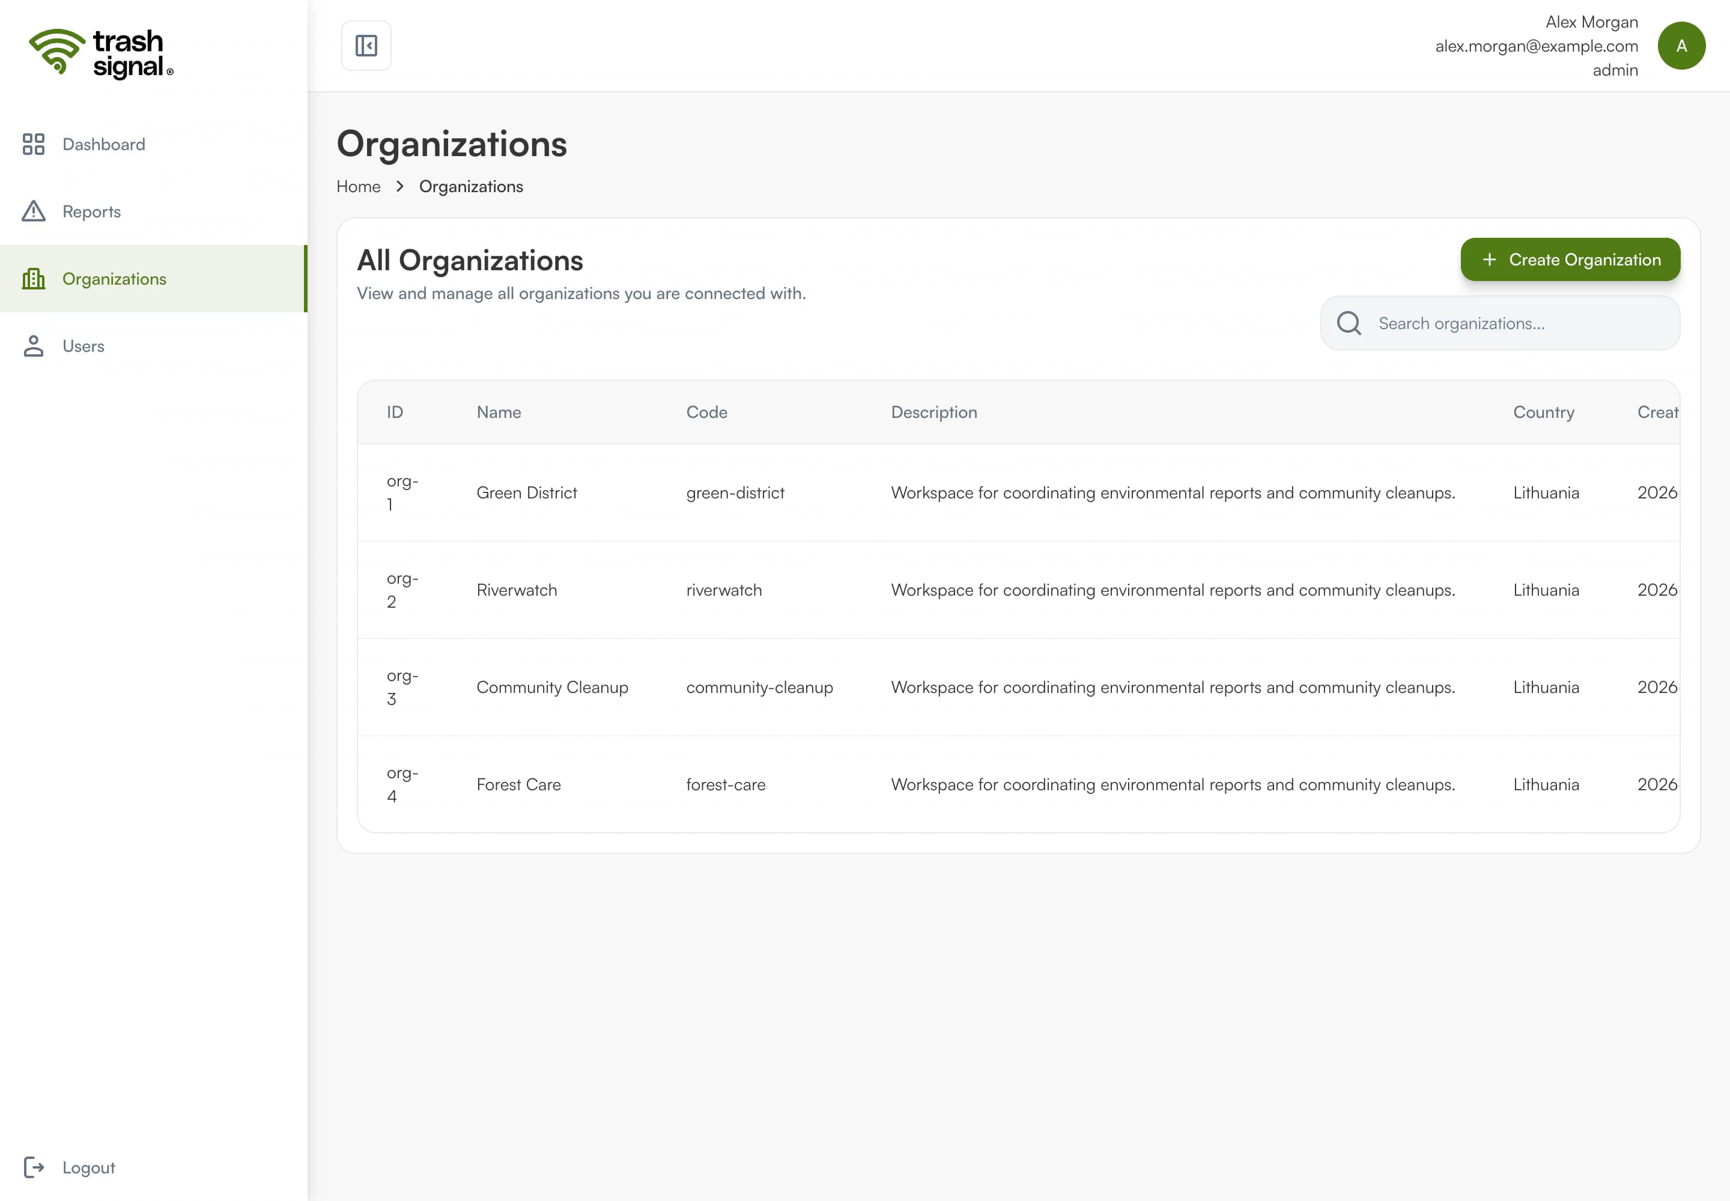Open the Dashboard grid icon
The width and height of the screenshot is (1730, 1201).
click(x=34, y=144)
